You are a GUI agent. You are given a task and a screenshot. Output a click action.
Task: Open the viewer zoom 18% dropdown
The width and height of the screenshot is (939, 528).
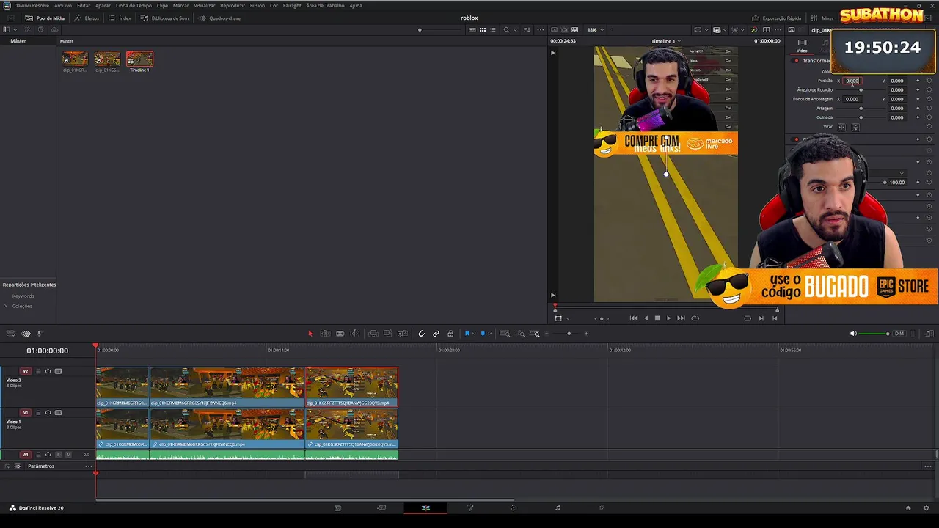[595, 30]
